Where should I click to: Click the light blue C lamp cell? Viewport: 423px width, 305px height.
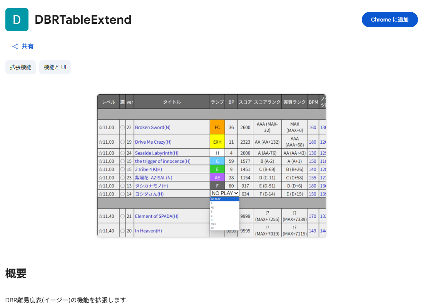pos(217,161)
